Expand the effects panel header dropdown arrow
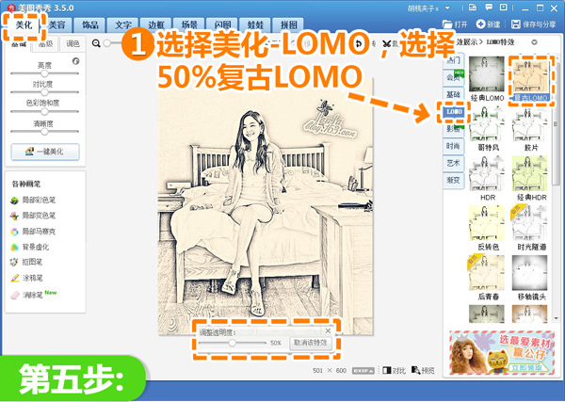 [534, 42]
